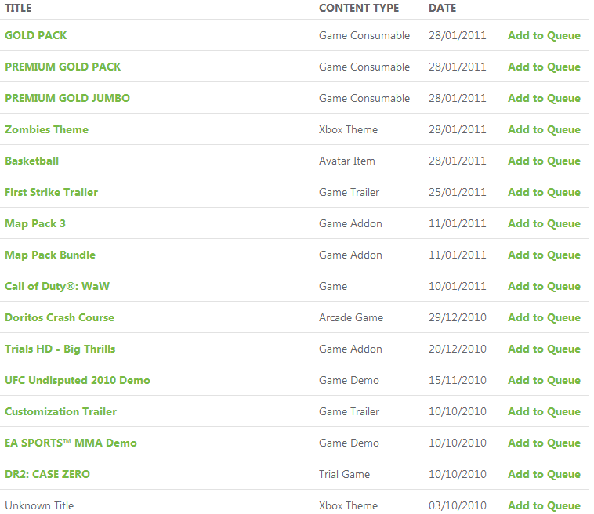Open UFC Undisputed 2010 Demo link
Image resolution: width=594 pixels, height=514 pixels.
(x=78, y=380)
